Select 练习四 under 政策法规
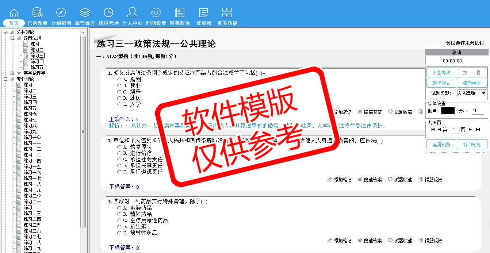 coord(37,61)
